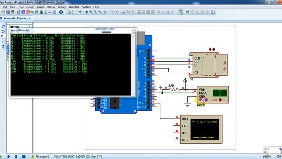Open the 3D Visualizer icon
The height and width of the screenshot is (159, 282).
tap(32, 12)
